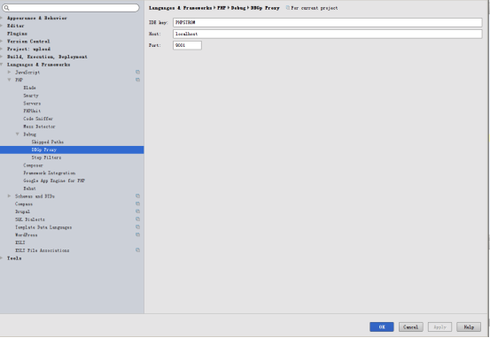
Task: Open XSLT File Associations settings
Action: click(43, 250)
